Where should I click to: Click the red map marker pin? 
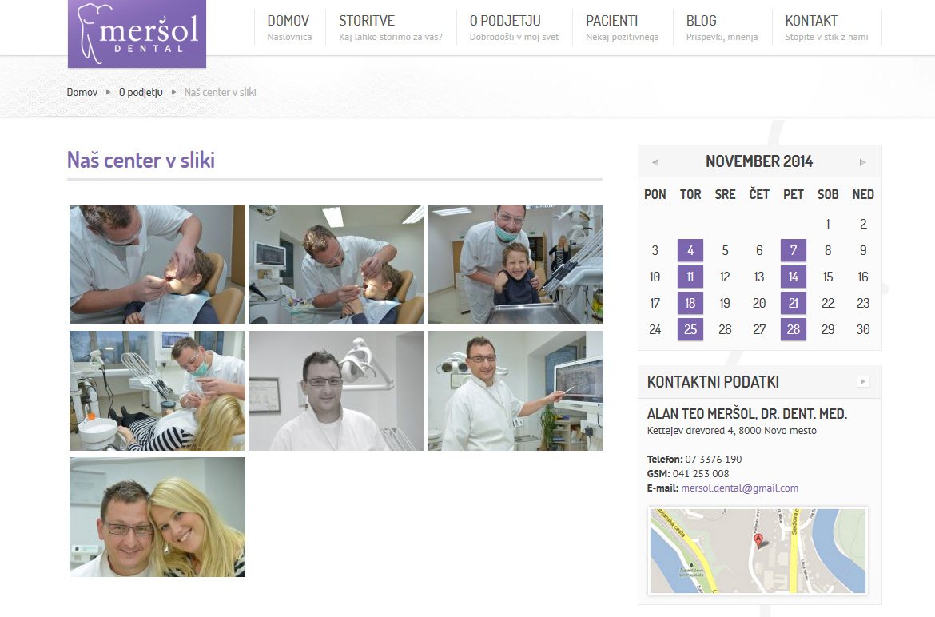[758, 540]
